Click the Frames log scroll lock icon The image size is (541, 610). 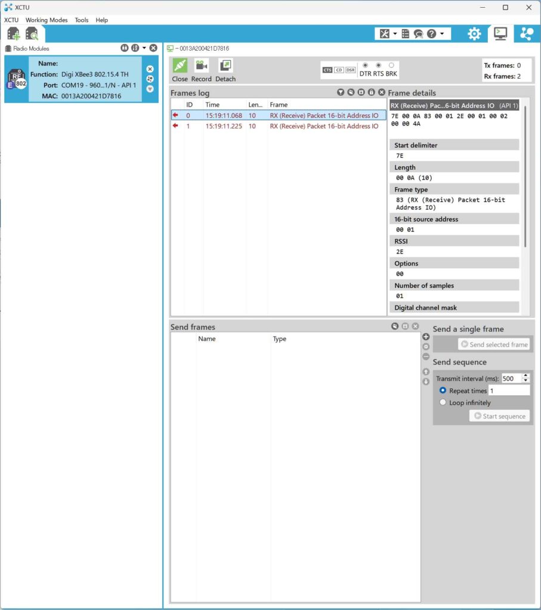tap(372, 92)
